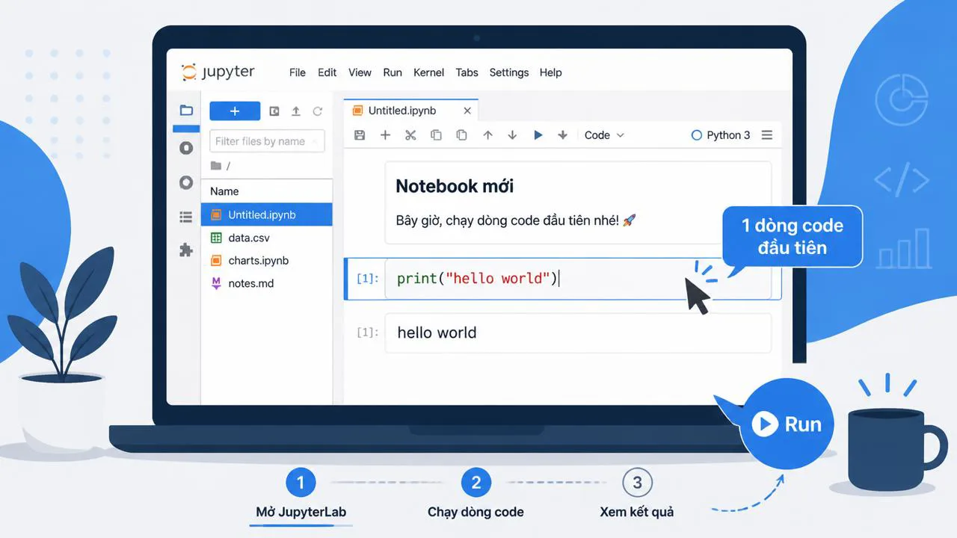The image size is (957, 538).
Task: Click the root folder breadcrumb icon
Action: [x=216, y=166]
